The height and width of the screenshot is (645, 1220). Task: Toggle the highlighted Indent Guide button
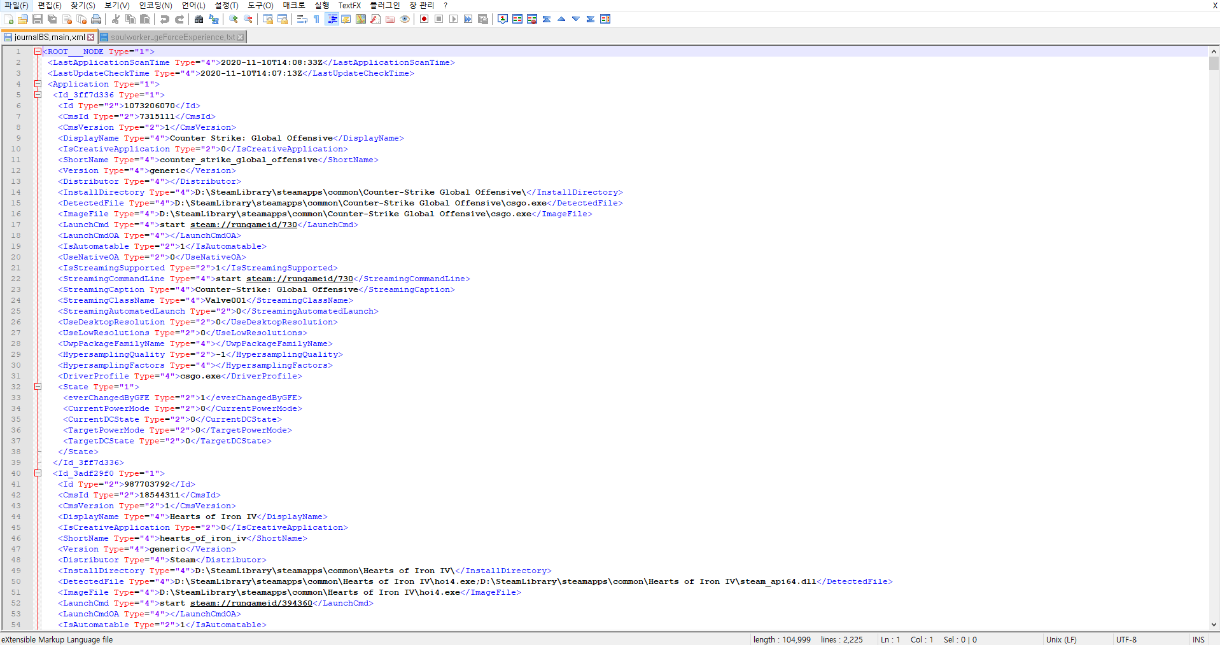[332, 19]
